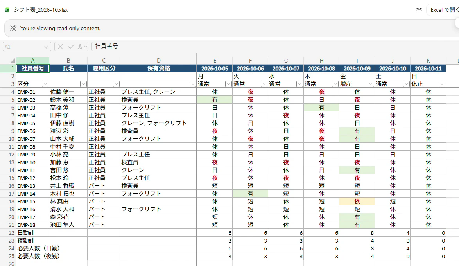Select the cell containing 佐藤 健一
Image resolution: width=459 pixels, height=266 pixels.
point(68,92)
